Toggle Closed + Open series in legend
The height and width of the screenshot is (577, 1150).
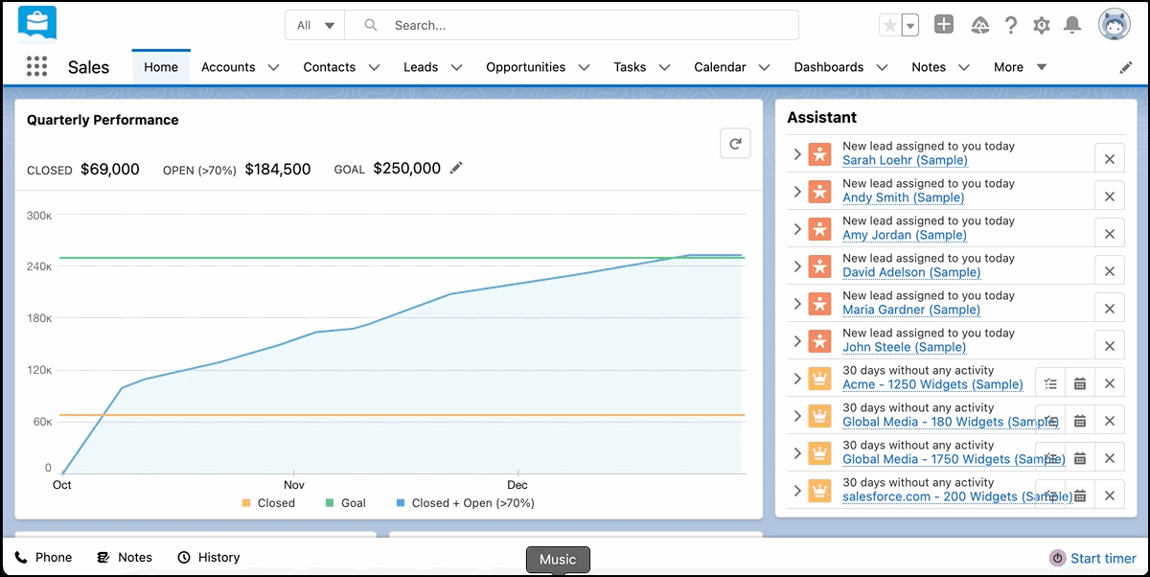(x=465, y=503)
